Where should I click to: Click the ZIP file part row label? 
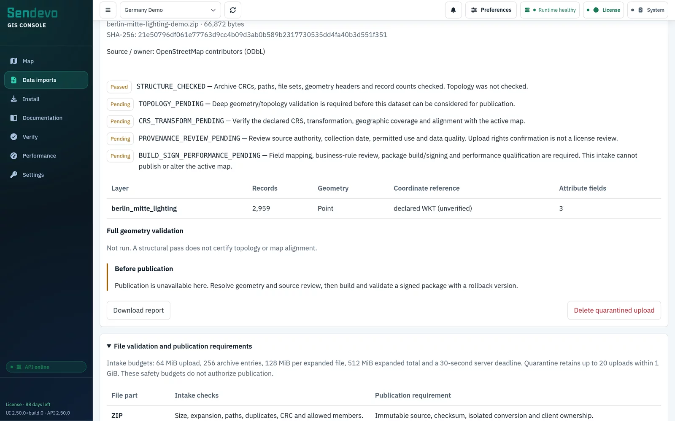tap(117, 416)
